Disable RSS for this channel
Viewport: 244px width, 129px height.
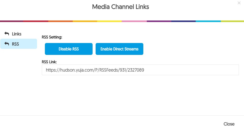69,49
